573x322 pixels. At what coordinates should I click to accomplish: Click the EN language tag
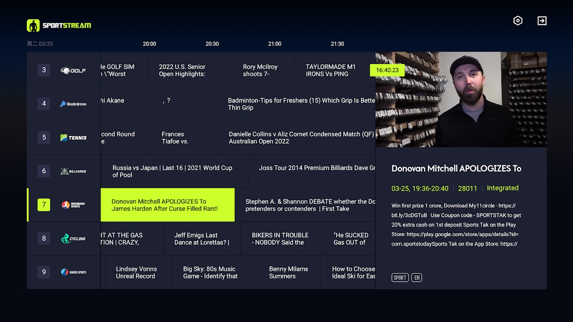(416, 278)
